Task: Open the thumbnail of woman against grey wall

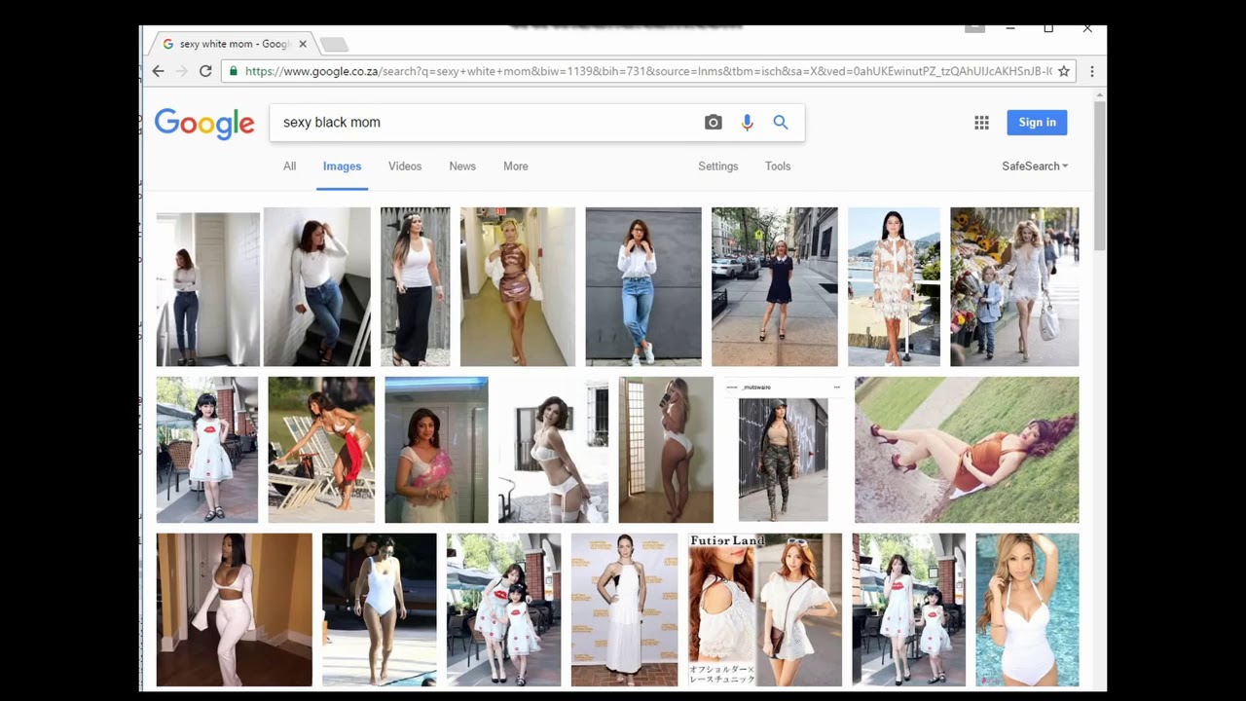Action: click(643, 286)
